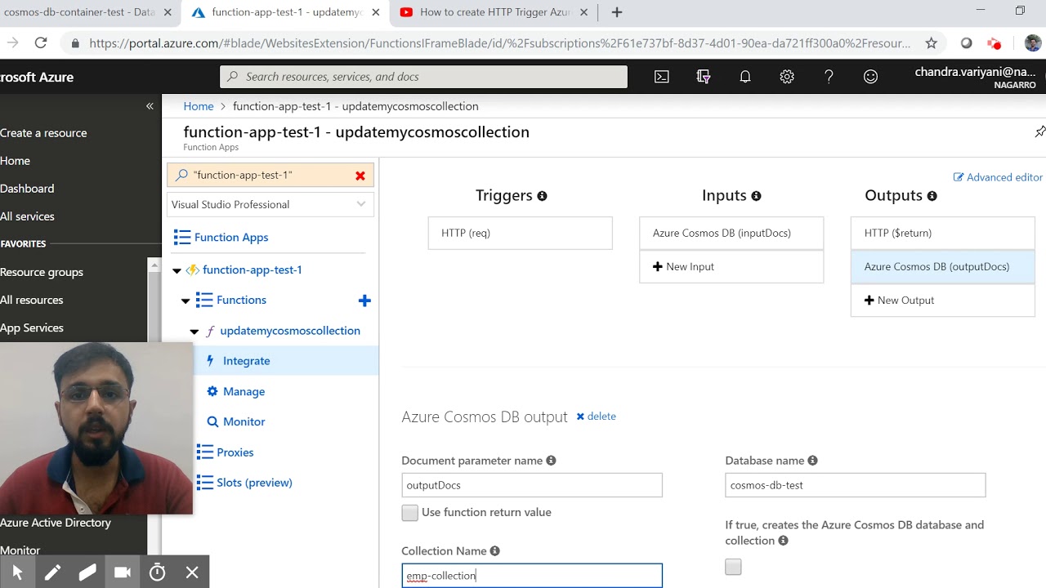Screen dimensions: 1046x588
Task: Clear the function-app-test-1 search filter
Action: click(360, 176)
